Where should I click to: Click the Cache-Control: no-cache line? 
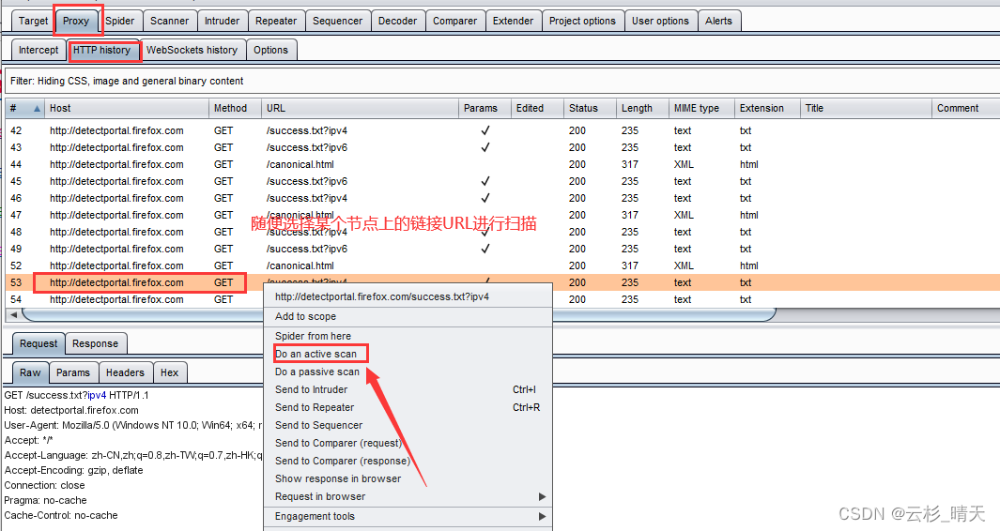[x=61, y=515]
